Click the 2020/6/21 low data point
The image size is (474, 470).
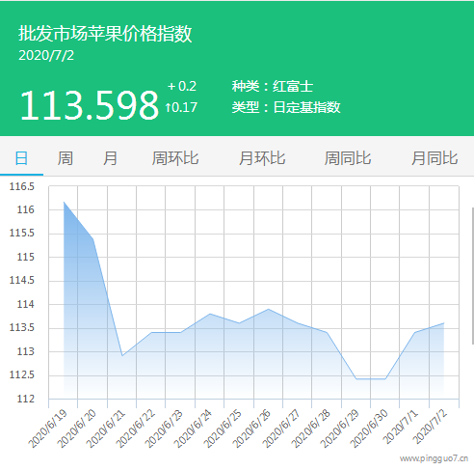122,355
